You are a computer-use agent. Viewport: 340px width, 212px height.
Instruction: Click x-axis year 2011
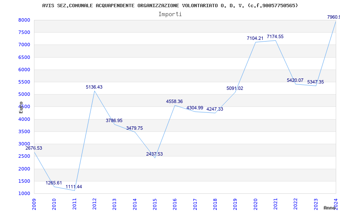tap(74, 204)
